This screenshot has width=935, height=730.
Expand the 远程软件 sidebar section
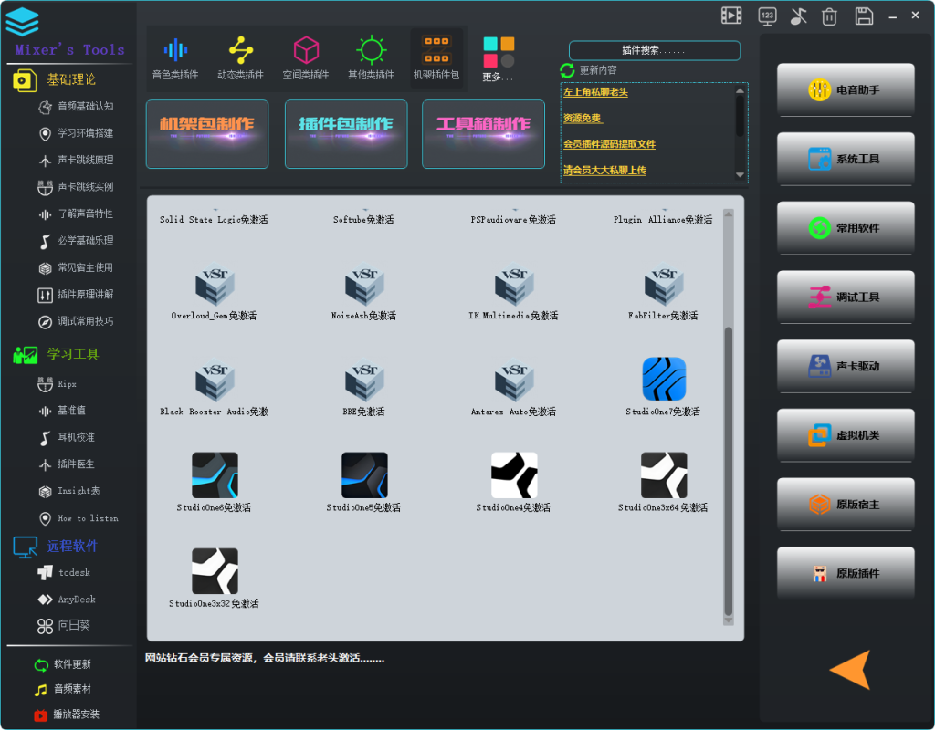coord(57,547)
